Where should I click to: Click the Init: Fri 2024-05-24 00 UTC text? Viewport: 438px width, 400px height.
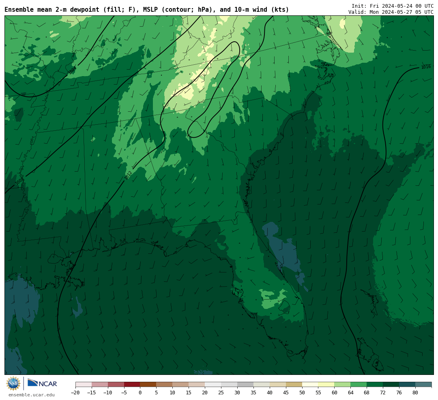tap(393, 6)
